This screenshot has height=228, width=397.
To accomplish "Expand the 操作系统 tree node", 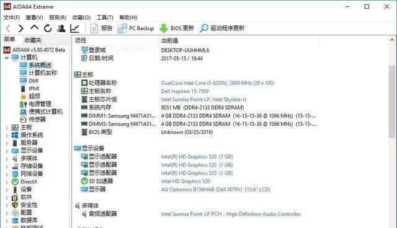I will 7,136.
